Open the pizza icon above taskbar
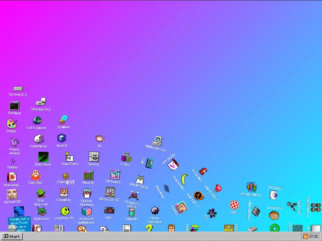322x241 pixels. 81,228
